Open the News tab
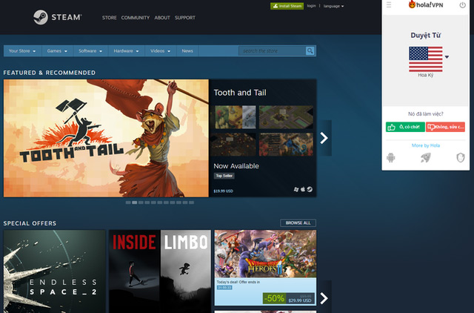The image size is (474, 313). [187, 51]
